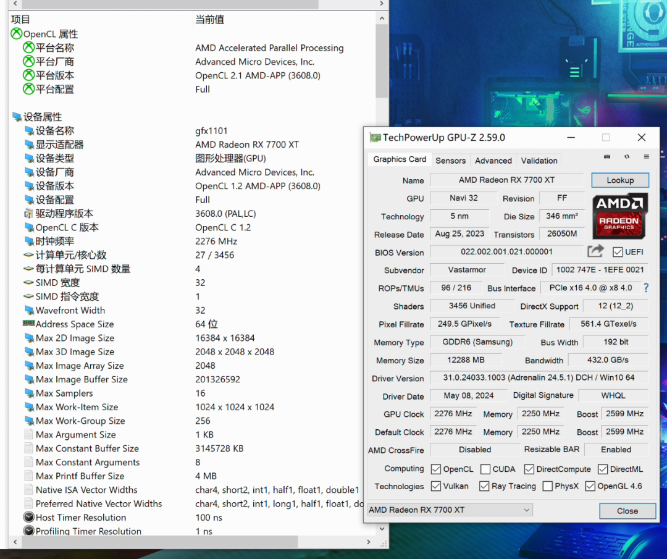Click the 设备属性 group monitor icon
Viewport: 667px width, 559px height.
17,117
